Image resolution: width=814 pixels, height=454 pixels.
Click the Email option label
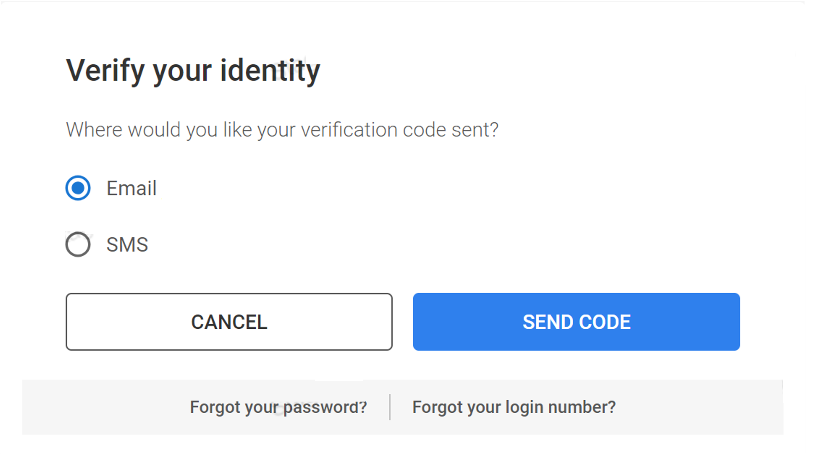coord(131,188)
